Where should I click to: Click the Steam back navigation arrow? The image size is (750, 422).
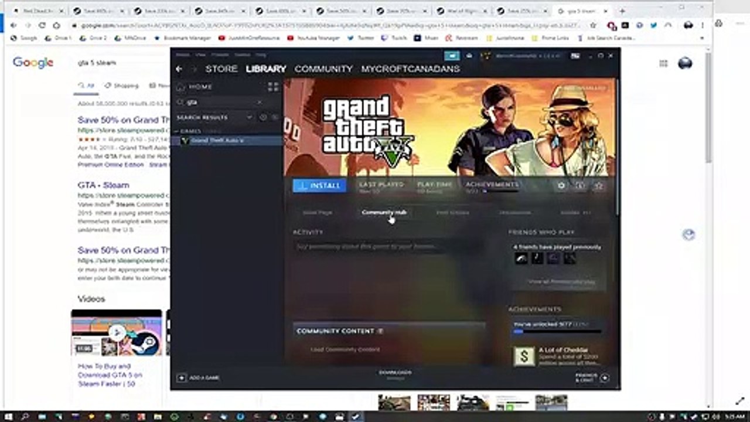click(x=179, y=69)
